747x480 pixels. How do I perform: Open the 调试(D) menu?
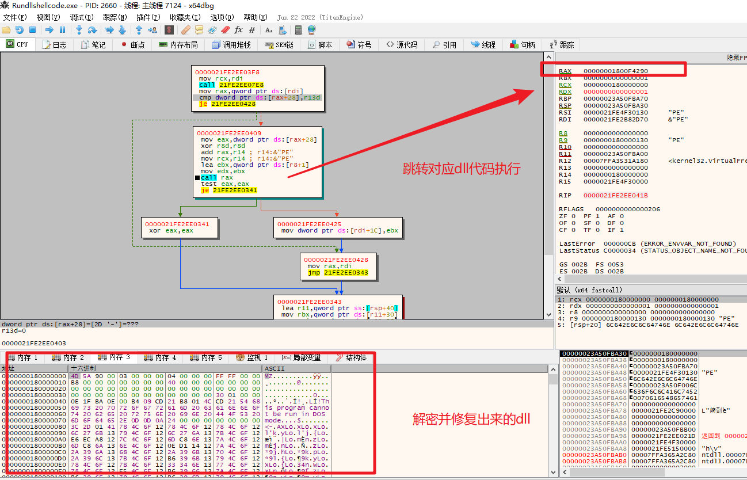(81, 17)
